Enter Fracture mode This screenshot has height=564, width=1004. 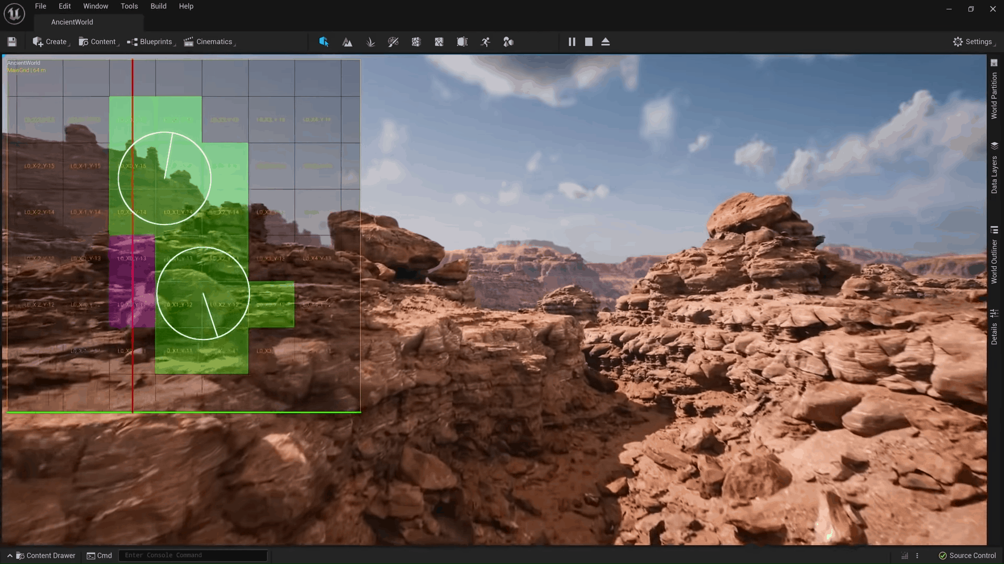(x=416, y=42)
